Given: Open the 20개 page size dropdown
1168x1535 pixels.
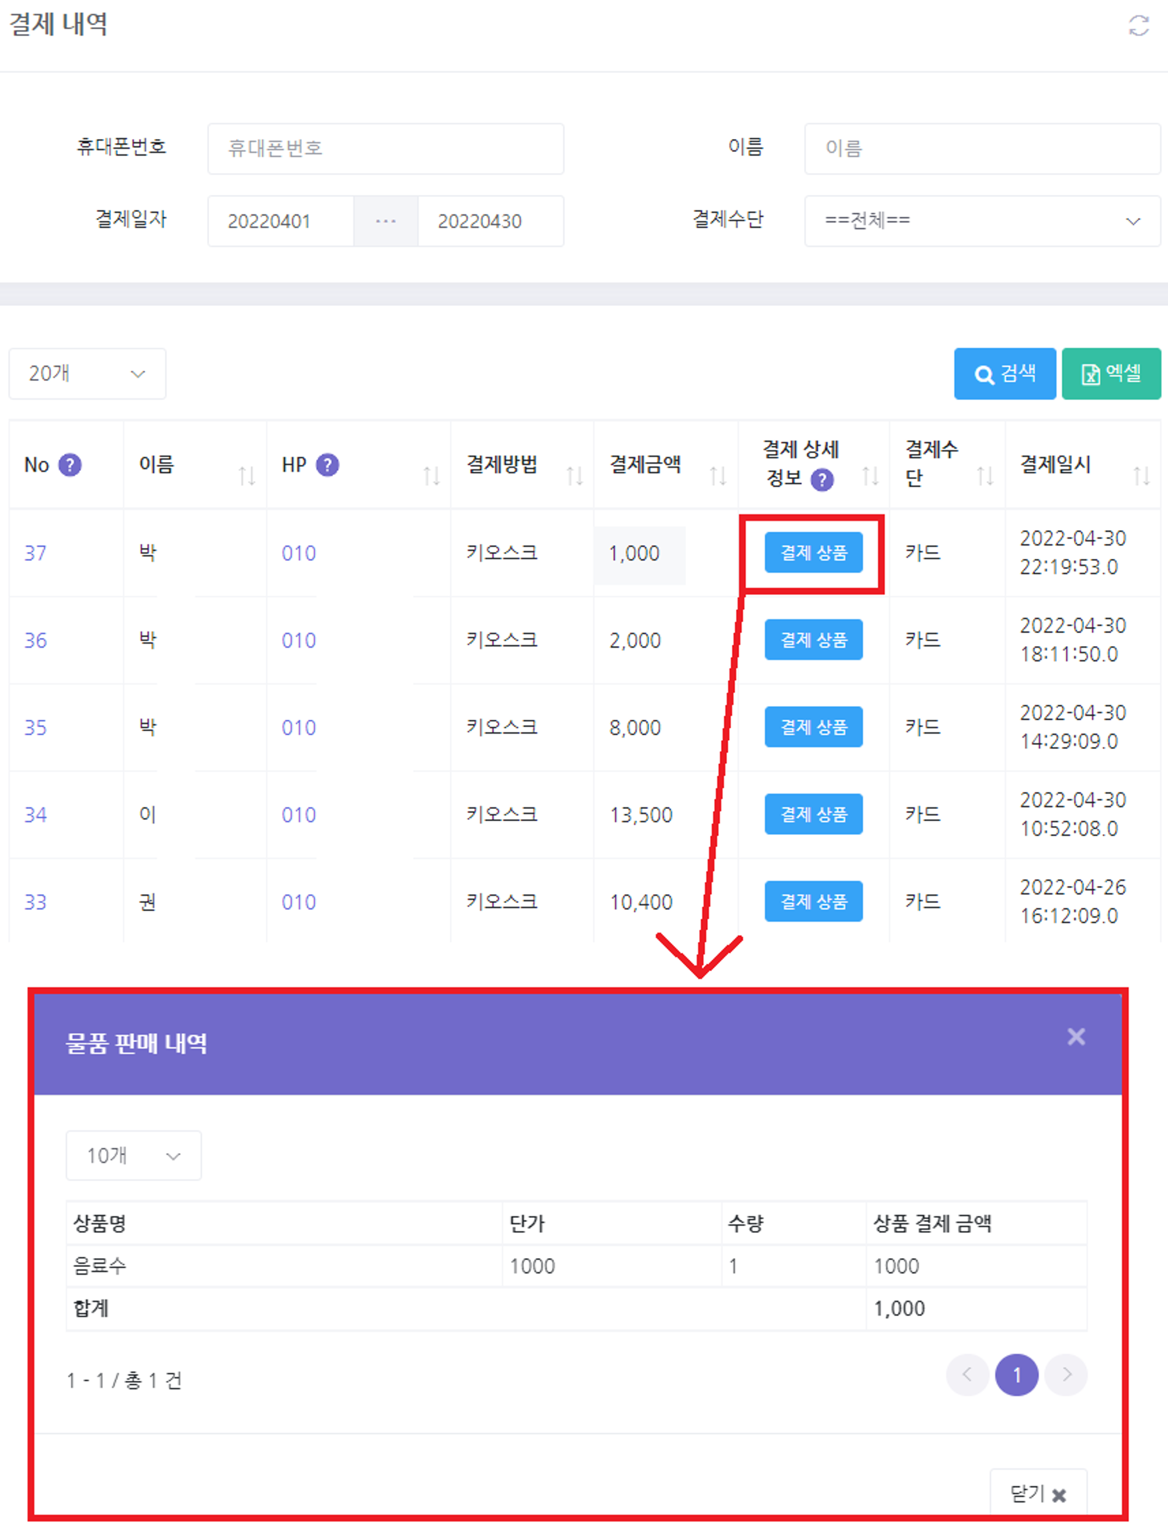Looking at the screenshot, I should 87,374.
